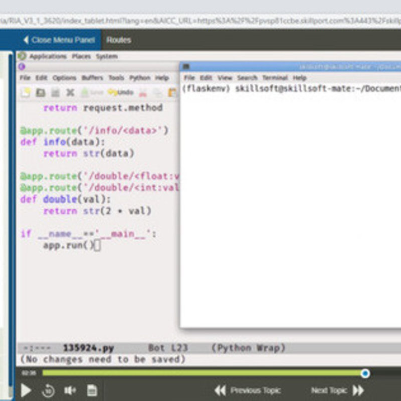Screen dimensions: 401x401
Task: Click Emacs copy toolbar icon
Action: [158, 93]
